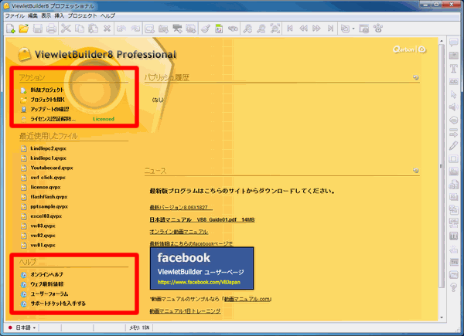Click the speaker sound icon in right sidebar
The image size is (464, 336).
click(454, 107)
